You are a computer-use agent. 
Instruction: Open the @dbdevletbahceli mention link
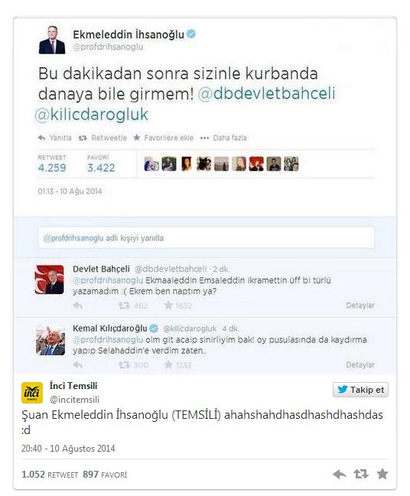(266, 94)
